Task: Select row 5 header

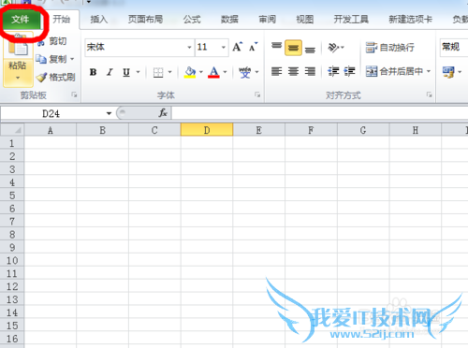Action: coord(12,196)
